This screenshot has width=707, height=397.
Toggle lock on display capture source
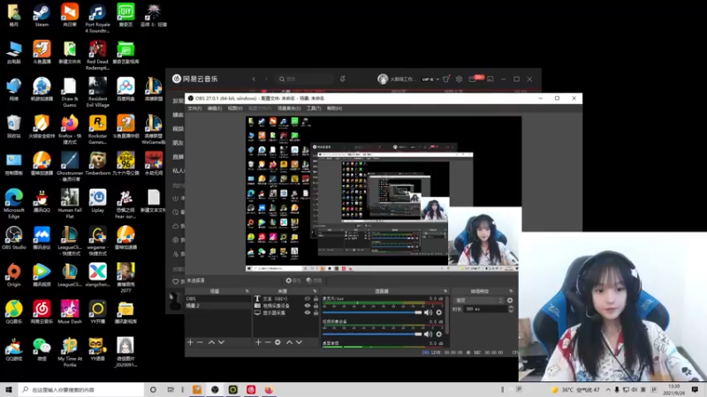pos(315,312)
